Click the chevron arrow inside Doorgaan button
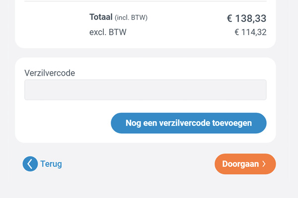This screenshot has height=198, width=298. [264, 164]
